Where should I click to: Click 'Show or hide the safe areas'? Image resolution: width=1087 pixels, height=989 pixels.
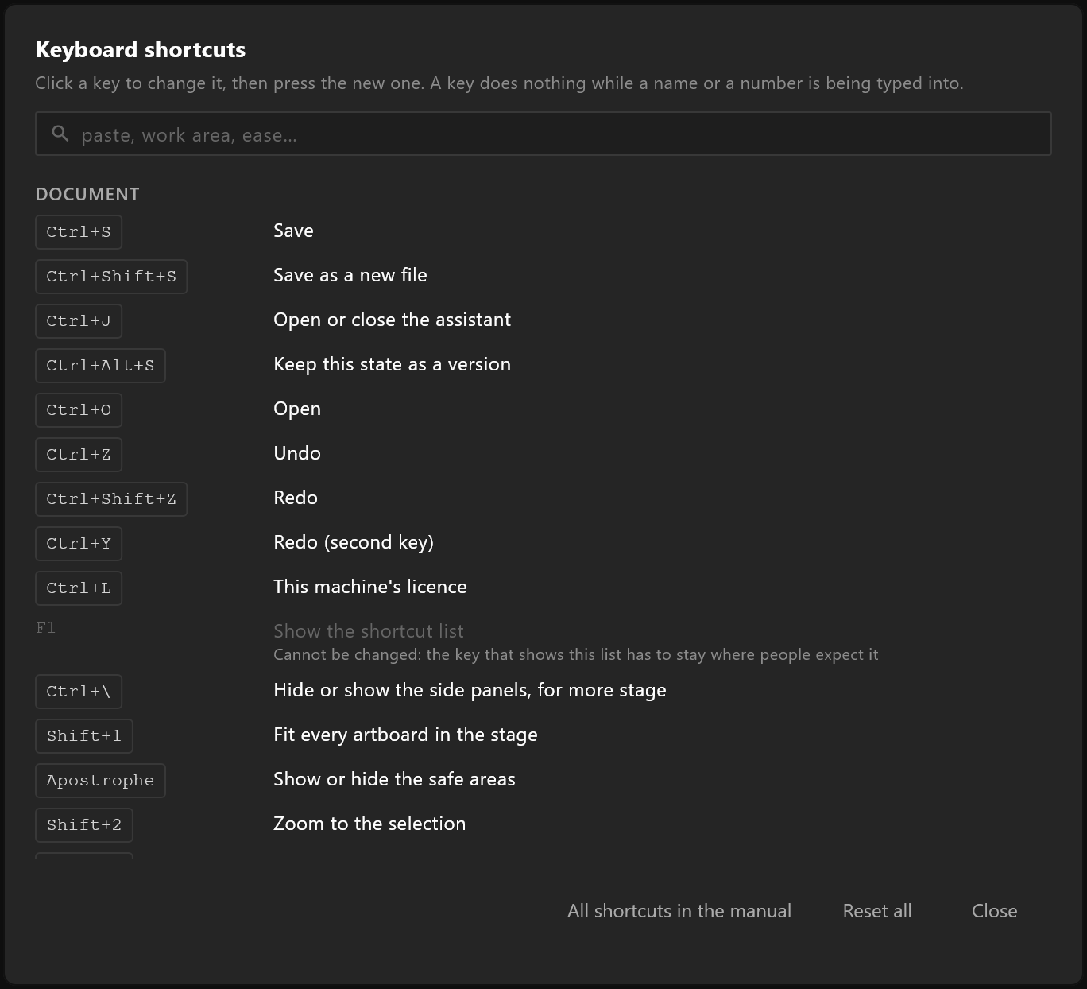(x=394, y=779)
